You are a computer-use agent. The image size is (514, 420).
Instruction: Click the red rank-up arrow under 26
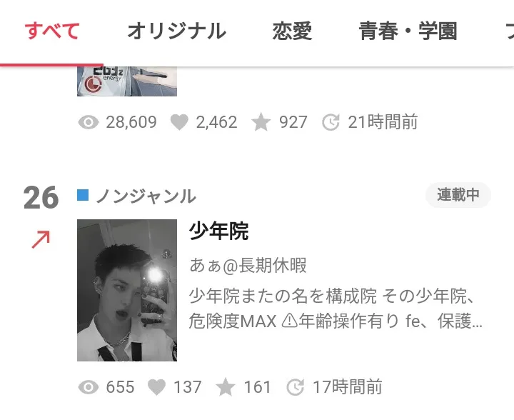point(41,239)
